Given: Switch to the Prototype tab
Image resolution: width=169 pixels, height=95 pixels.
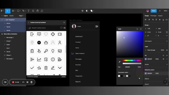Looking at the screenshot, I should point(153,16).
